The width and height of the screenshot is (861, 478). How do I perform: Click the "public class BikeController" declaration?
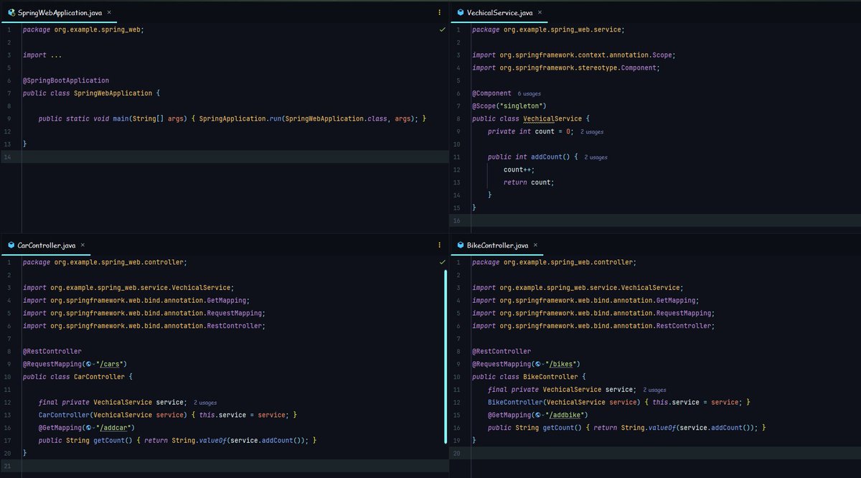[x=530, y=377]
